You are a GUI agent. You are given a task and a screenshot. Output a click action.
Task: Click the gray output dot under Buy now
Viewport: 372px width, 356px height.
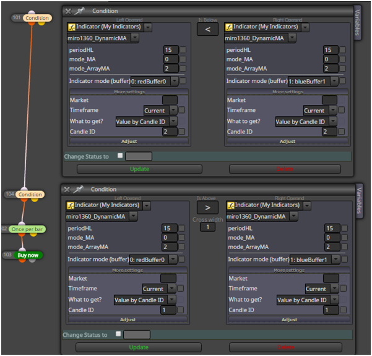32,260
